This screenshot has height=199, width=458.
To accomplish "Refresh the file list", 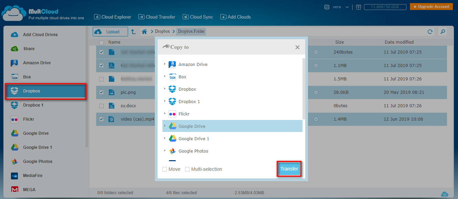I will (x=430, y=32).
